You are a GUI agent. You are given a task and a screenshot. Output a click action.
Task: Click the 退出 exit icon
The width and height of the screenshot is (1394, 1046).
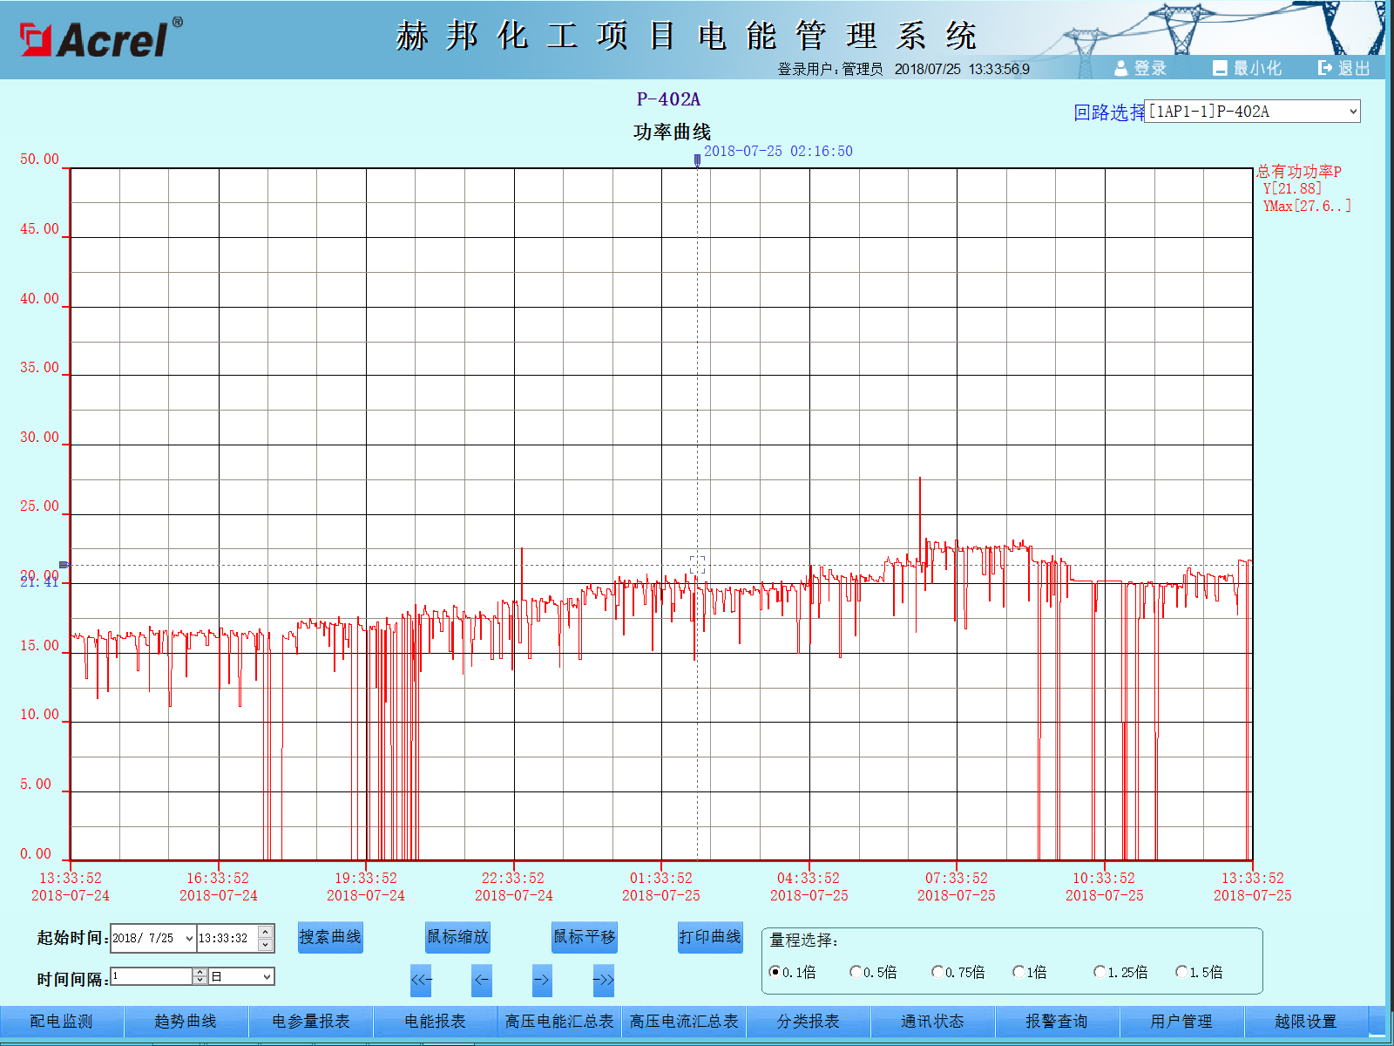click(1325, 68)
